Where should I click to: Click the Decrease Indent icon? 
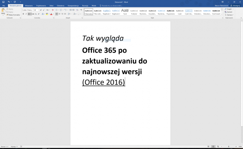[71, 10]
